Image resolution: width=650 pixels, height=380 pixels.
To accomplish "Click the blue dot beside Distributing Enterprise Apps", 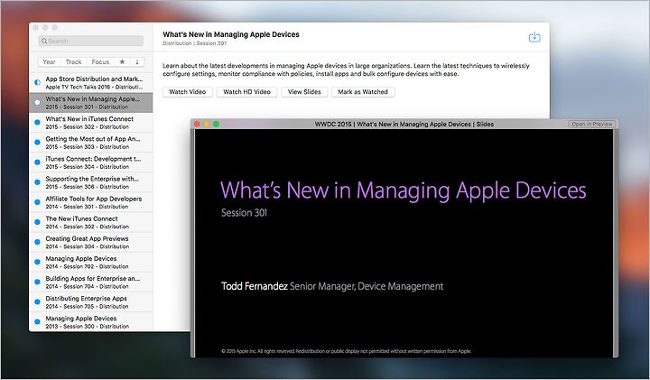I will 37,301.
